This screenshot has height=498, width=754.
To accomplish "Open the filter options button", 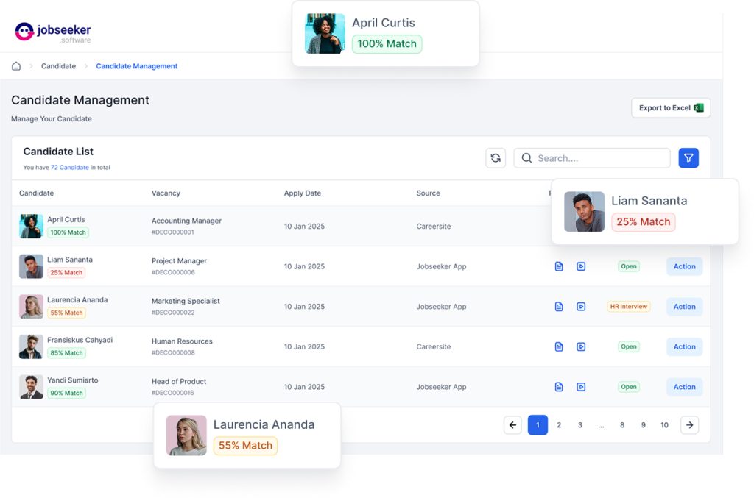I will click(688, 158).
